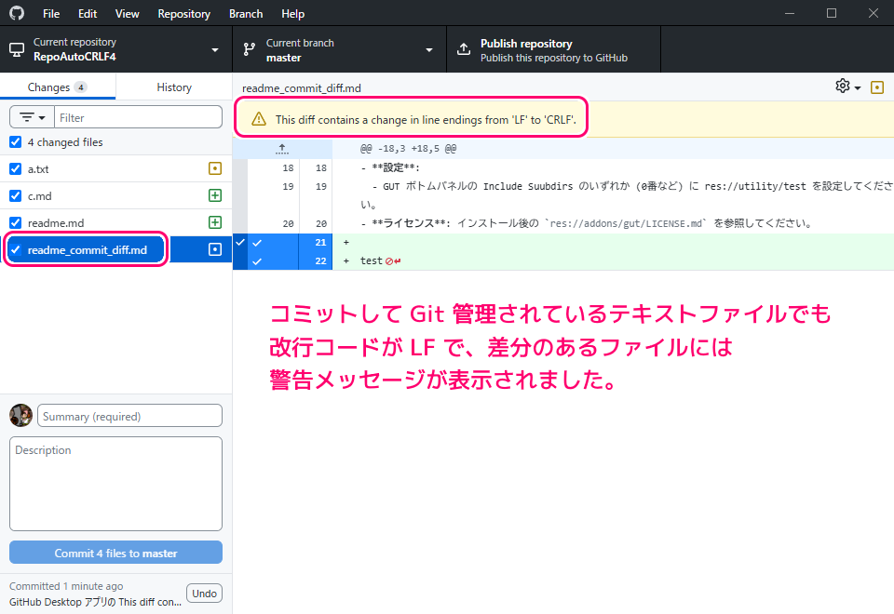Click Publish repository button
Image resolution: width=894 pixels, height=614 pixels.
click(x=553, y=49)
